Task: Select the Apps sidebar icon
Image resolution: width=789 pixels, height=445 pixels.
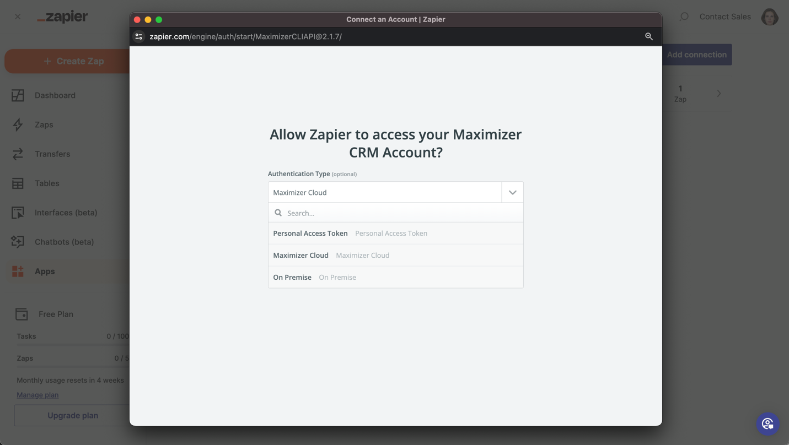Action: click(18, 271)
